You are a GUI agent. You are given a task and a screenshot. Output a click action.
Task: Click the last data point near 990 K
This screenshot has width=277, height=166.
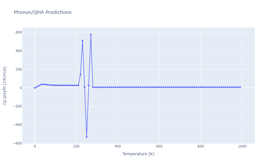click(x=240, y=87)
